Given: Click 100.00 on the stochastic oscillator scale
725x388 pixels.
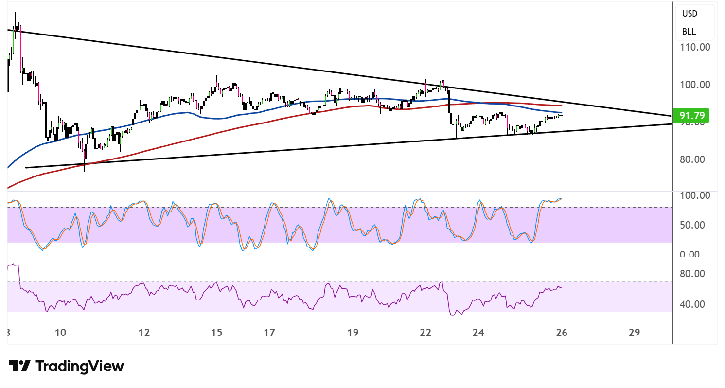Looking at the screenshot, I should point(696,195).
